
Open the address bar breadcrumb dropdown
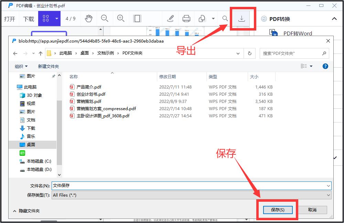point(238,53)
